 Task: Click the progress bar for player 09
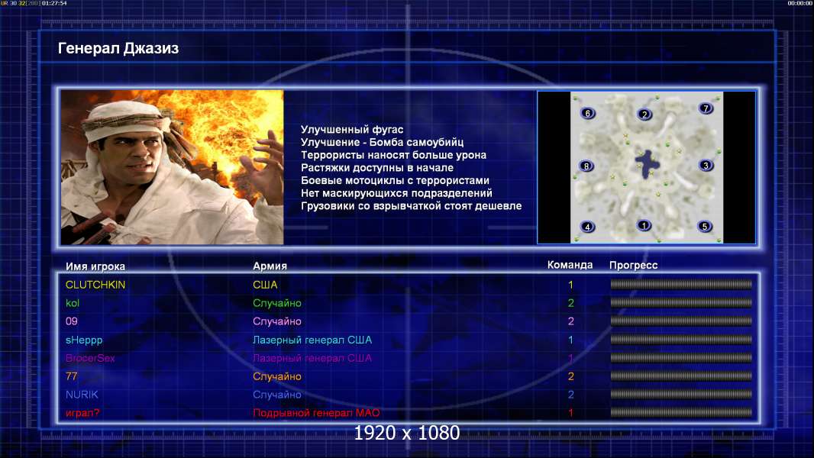click(x=681, y=321)
